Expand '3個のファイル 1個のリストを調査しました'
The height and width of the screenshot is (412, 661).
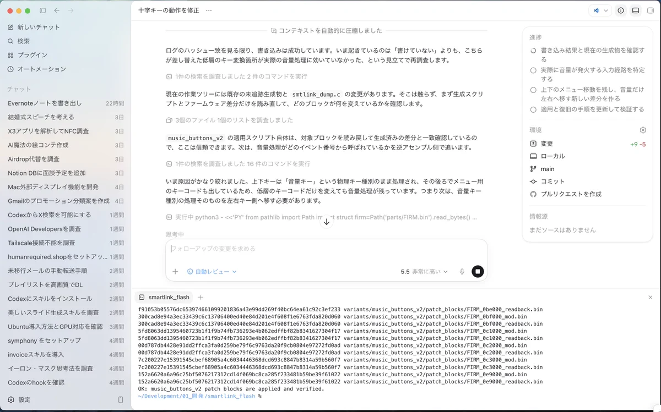230,120
